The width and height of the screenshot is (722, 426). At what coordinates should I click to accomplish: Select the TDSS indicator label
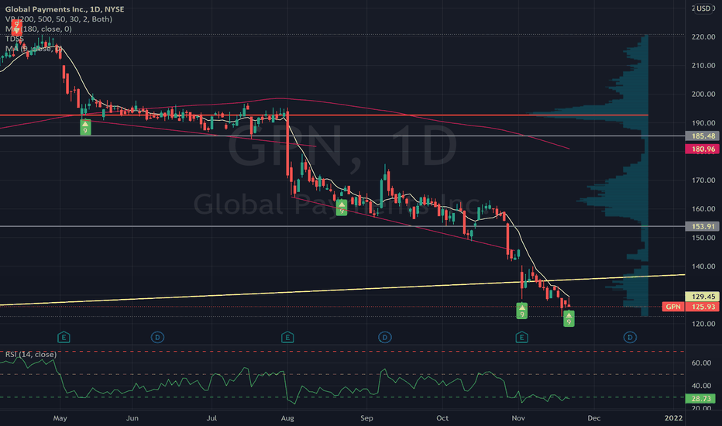pos(14,39)
